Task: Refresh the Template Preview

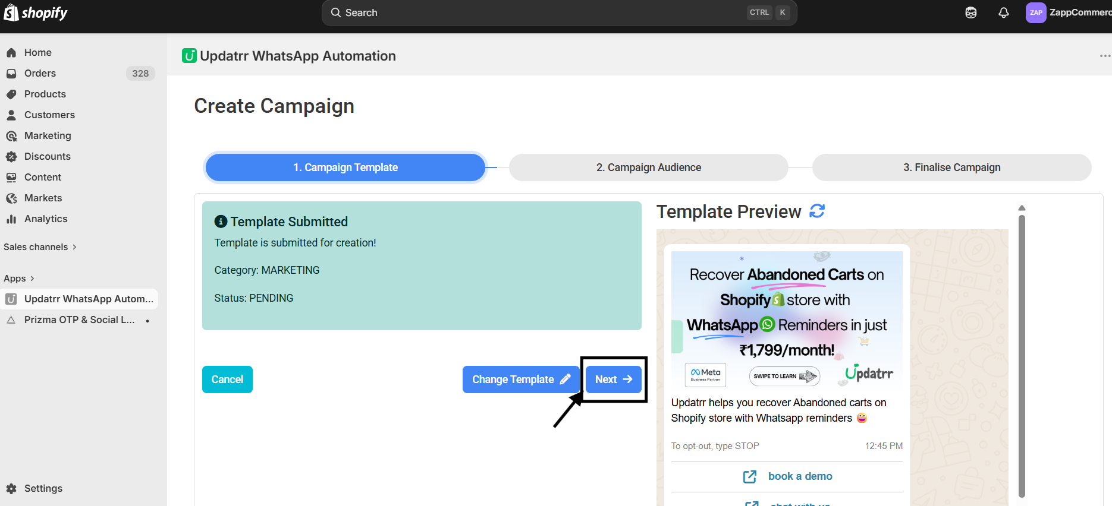Action: coord(817,211)
